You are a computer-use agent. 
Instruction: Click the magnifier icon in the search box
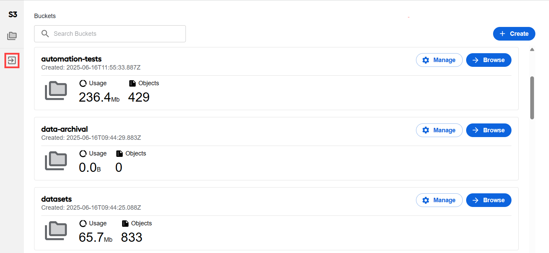tap(45, 33)
